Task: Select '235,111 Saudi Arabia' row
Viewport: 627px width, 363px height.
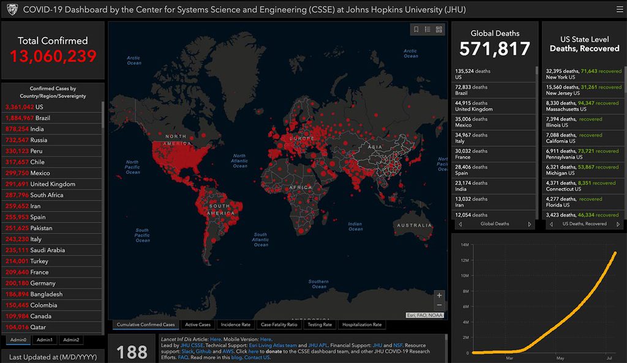Action: coord(51,250)
